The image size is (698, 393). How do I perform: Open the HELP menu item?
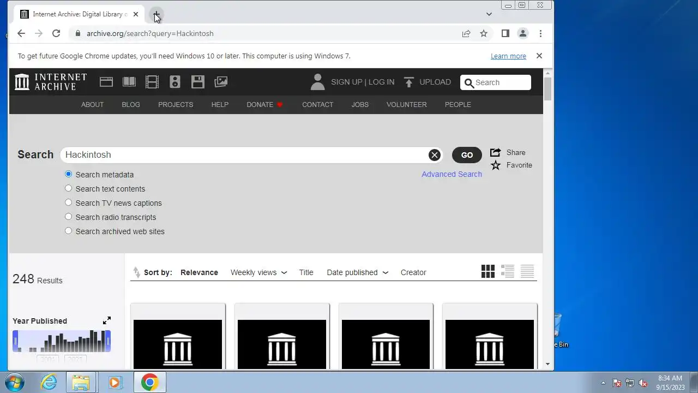tap(220, 105)
